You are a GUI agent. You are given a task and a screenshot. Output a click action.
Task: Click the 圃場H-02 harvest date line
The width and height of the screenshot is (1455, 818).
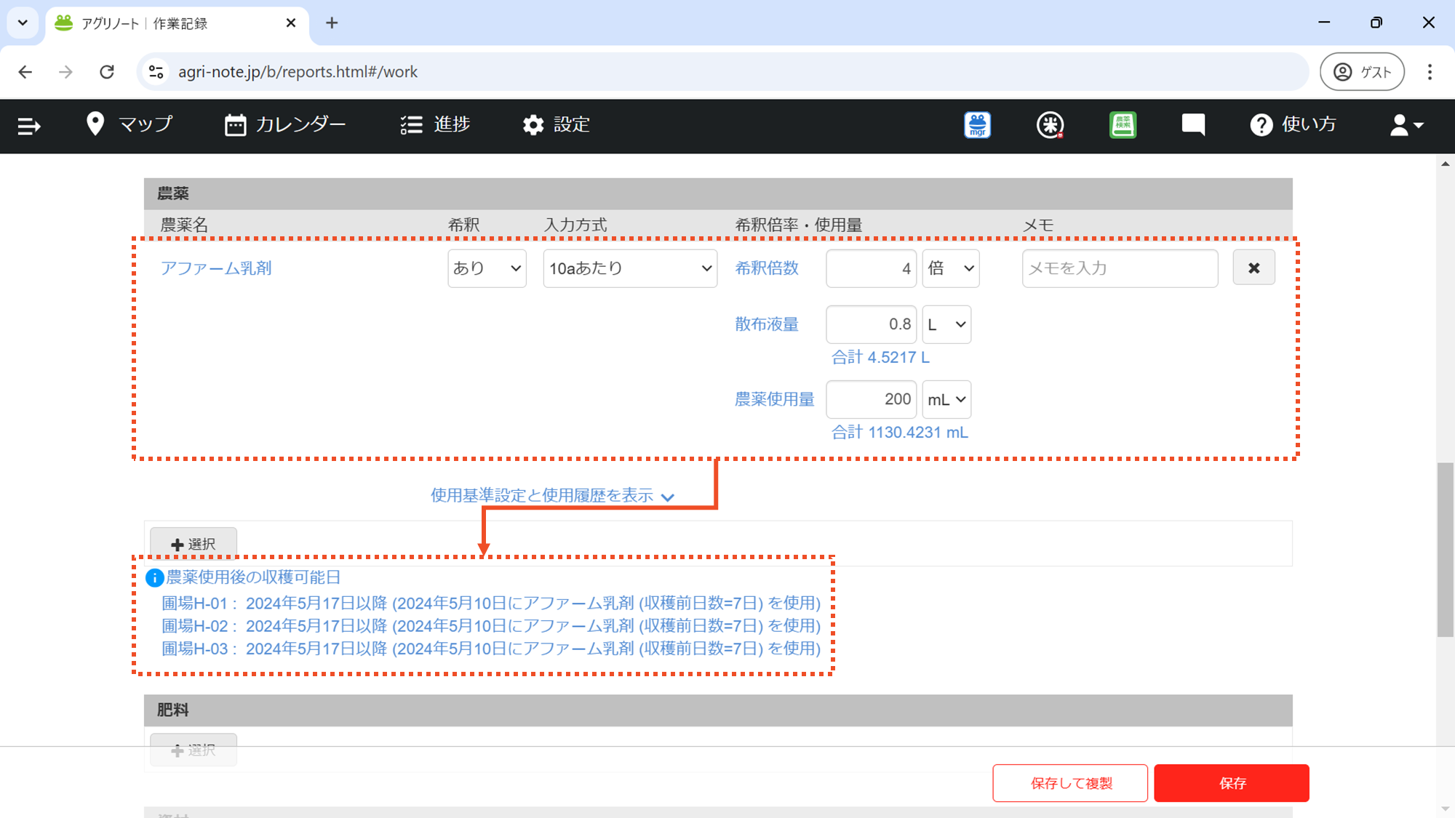point(491,626)
